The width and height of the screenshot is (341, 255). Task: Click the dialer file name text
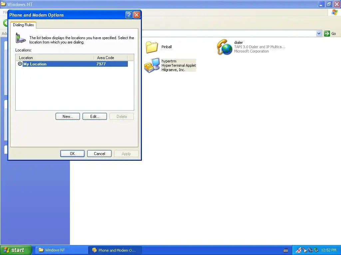point(238,42)
